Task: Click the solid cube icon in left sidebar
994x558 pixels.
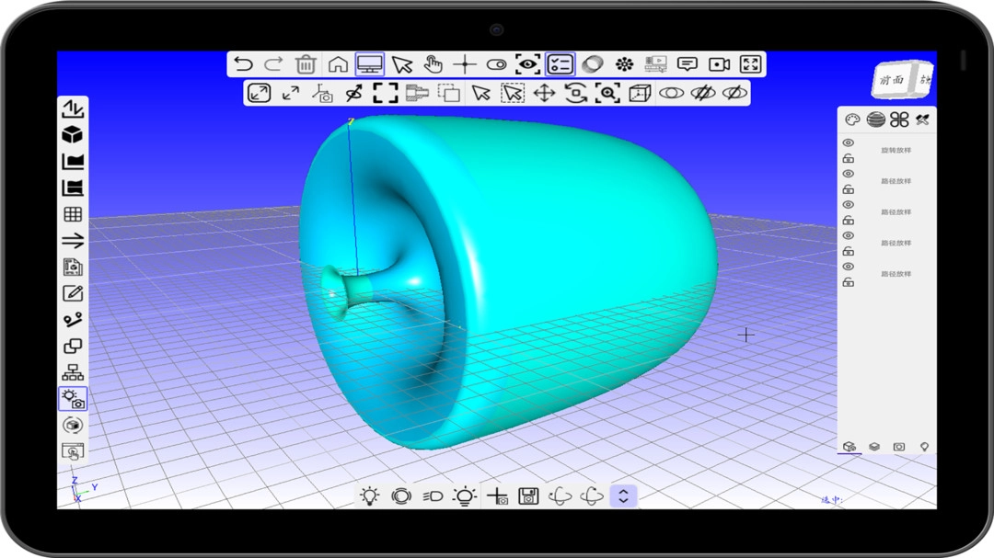Action: 72,135
